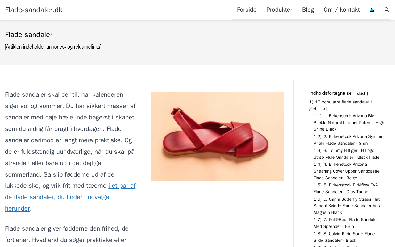This screenshot has width=395, height=247.
Task: Jump to Pull&Bear Flade Sandaler entry
Action: coord(346,223)
